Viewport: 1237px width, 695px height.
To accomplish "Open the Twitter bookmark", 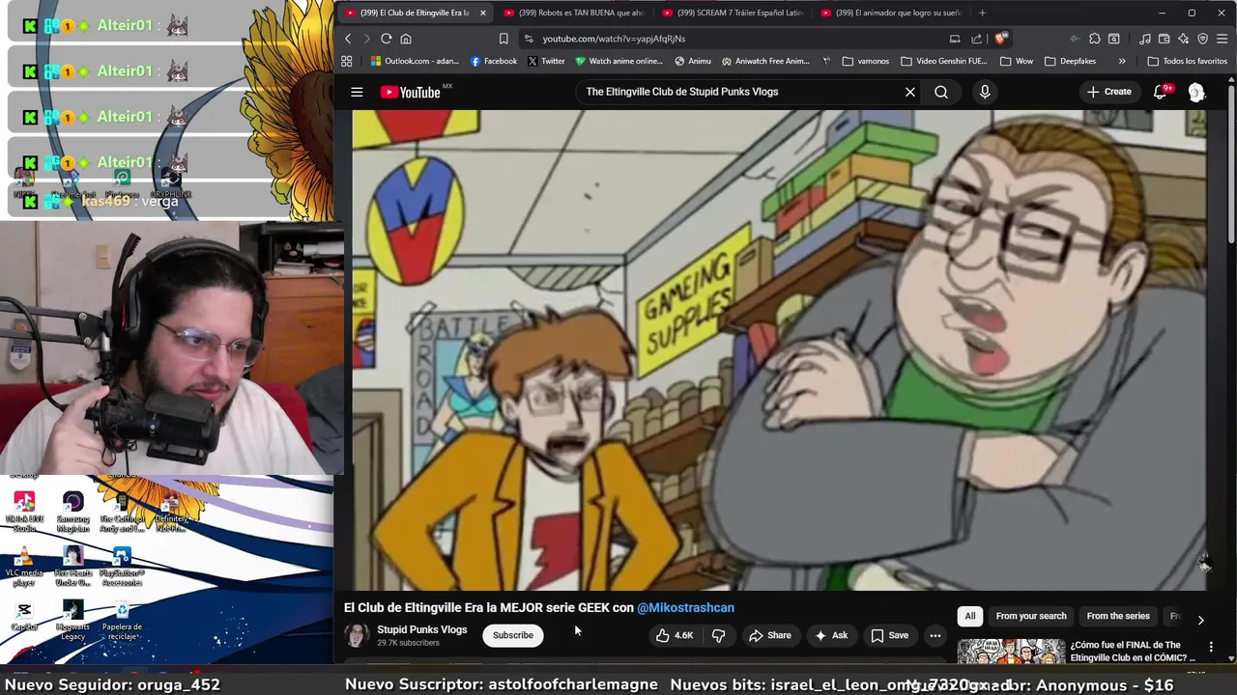I will tap(546, 61).
